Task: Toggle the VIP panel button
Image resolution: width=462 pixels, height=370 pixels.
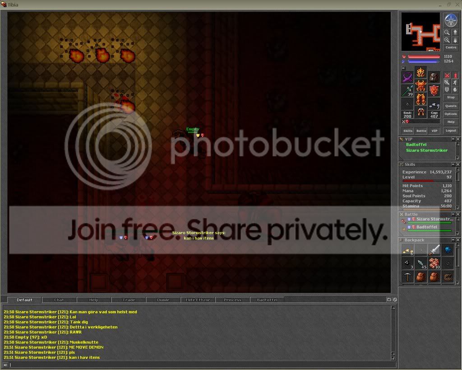Action: [434, 131]
